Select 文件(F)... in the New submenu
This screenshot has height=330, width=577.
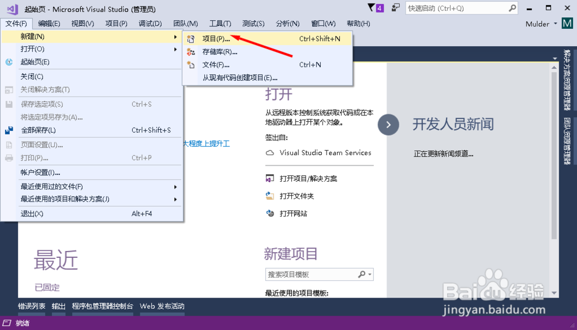[268, 65]
